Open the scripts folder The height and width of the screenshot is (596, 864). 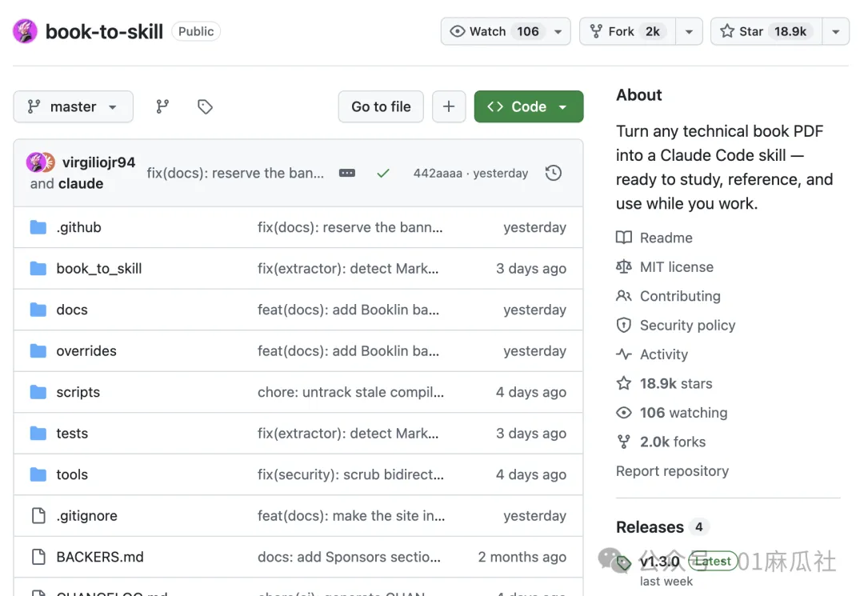tap(78, 392)
